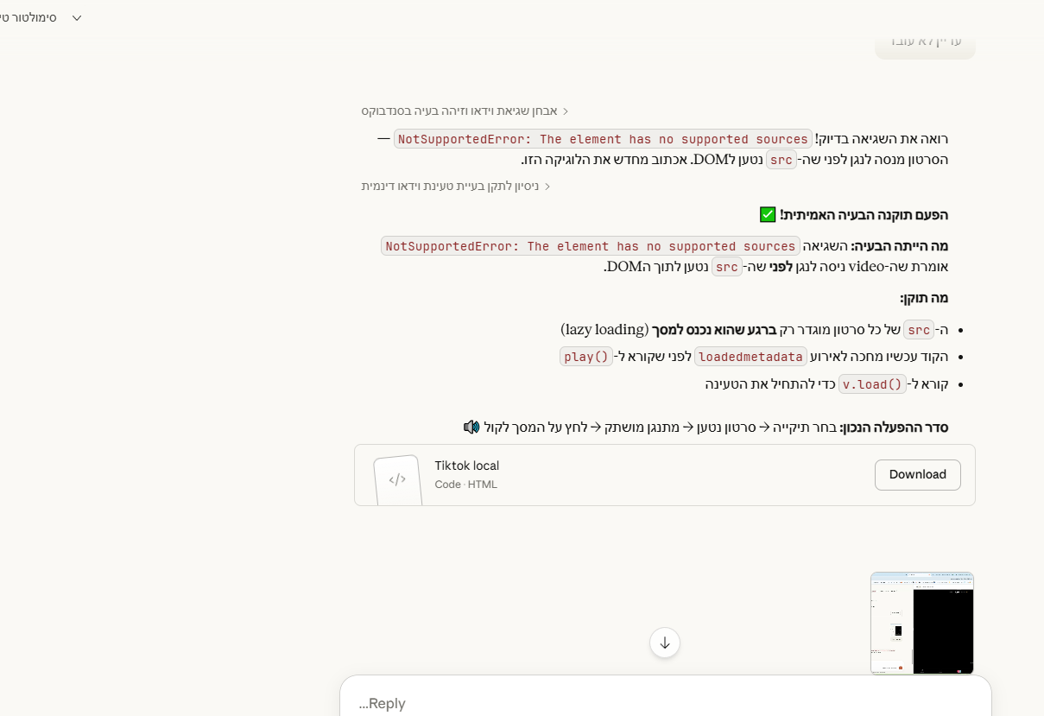
Task: Click the code file icon on Tiktok local card
Action: pyautogui.click(x=397, y=479)
